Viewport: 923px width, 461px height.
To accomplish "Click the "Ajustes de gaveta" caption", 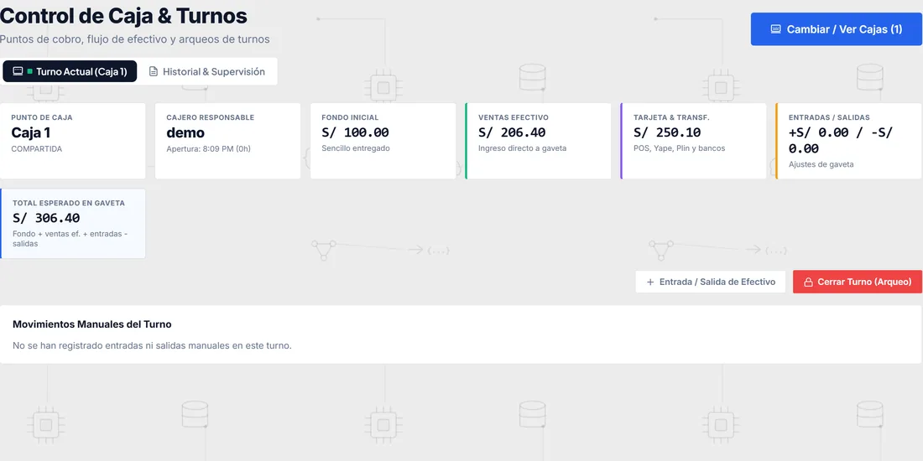I will [x=821, y=164].
